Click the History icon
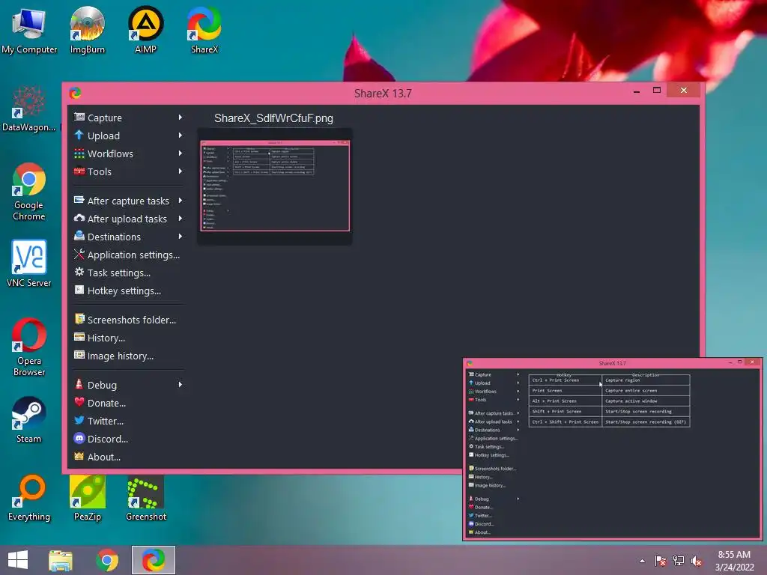Screen dimensions: 767x575 [x=79, y=337]
